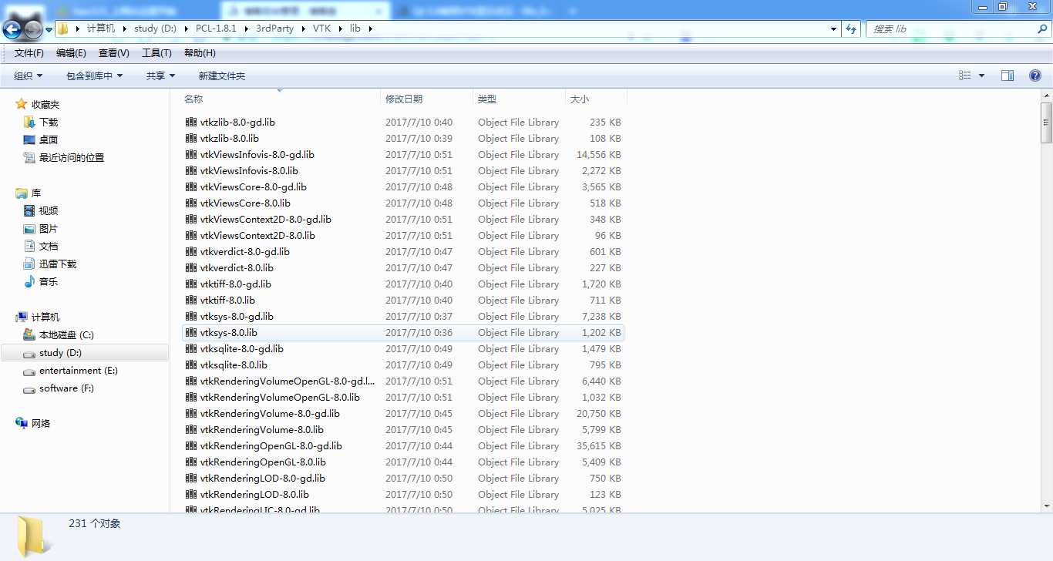Open the 帮助(H) menu
The width and height of the screenshot is (1053, 561).
[200, 53]
